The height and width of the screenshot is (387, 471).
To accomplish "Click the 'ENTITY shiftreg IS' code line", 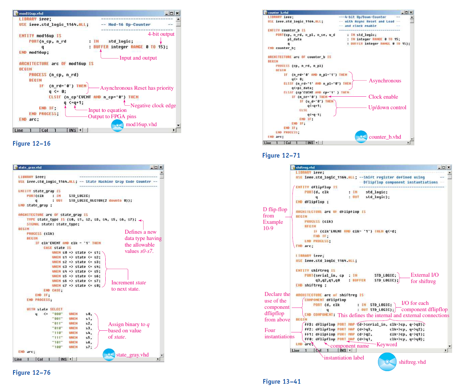I will [x=315, y=270].
